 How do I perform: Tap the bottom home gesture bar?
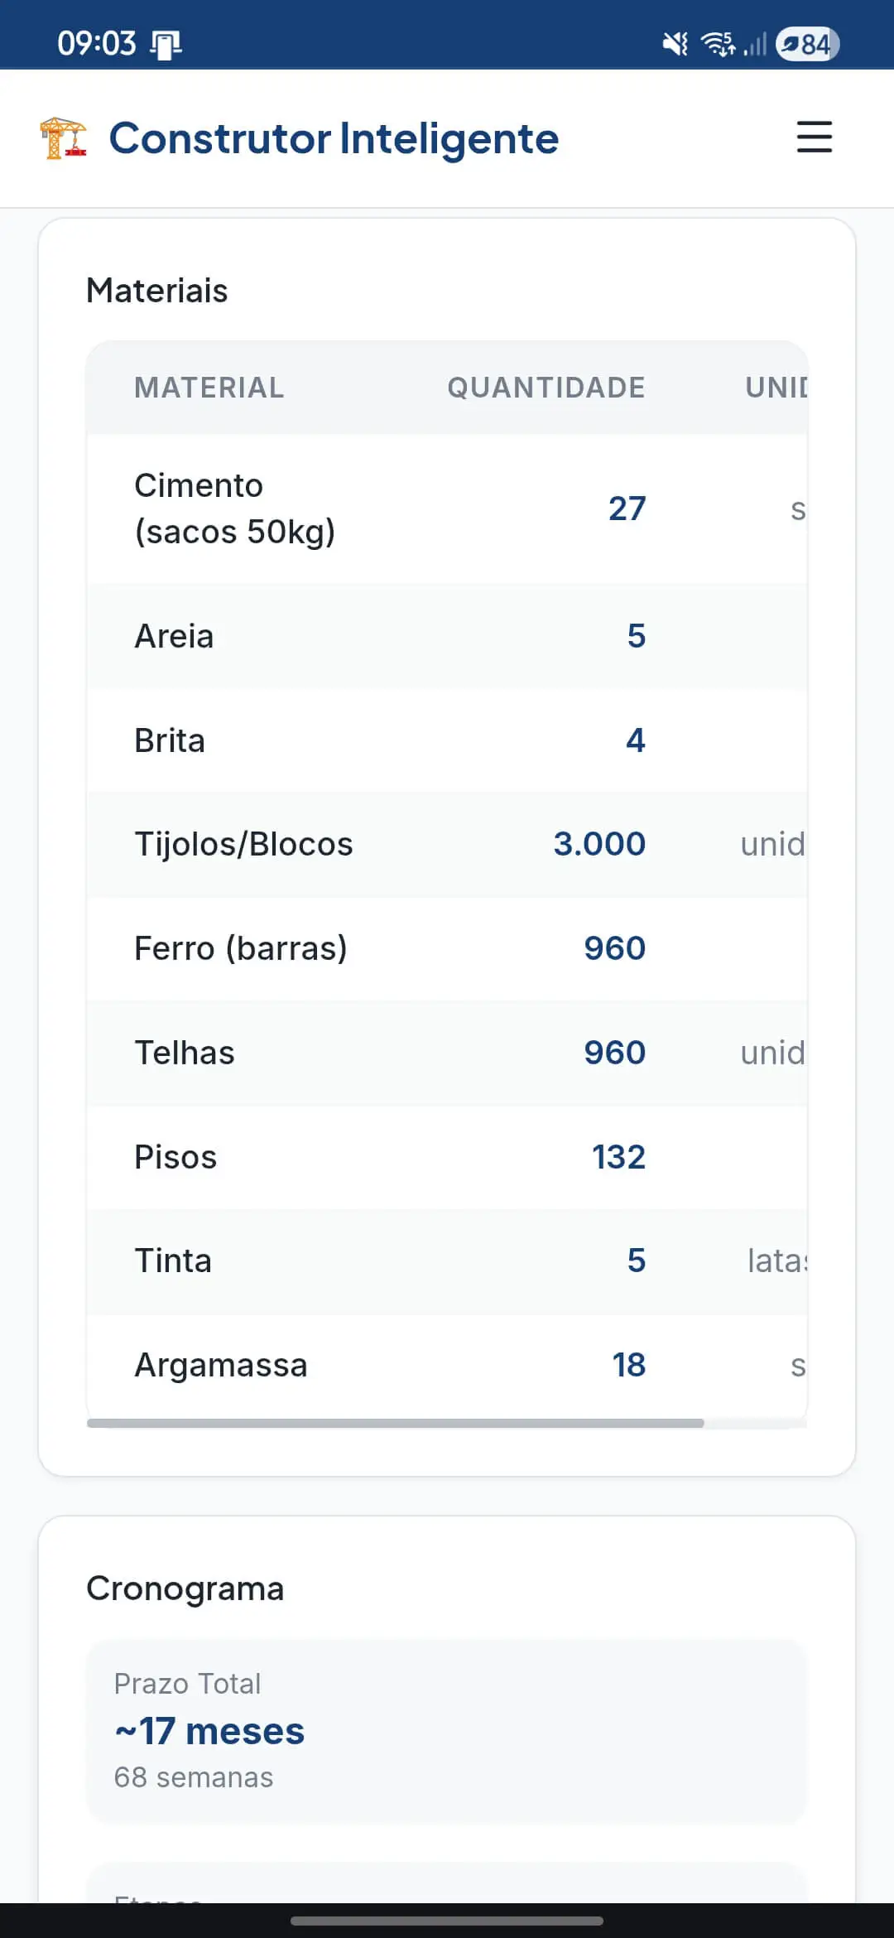(x=447, y=1921)
